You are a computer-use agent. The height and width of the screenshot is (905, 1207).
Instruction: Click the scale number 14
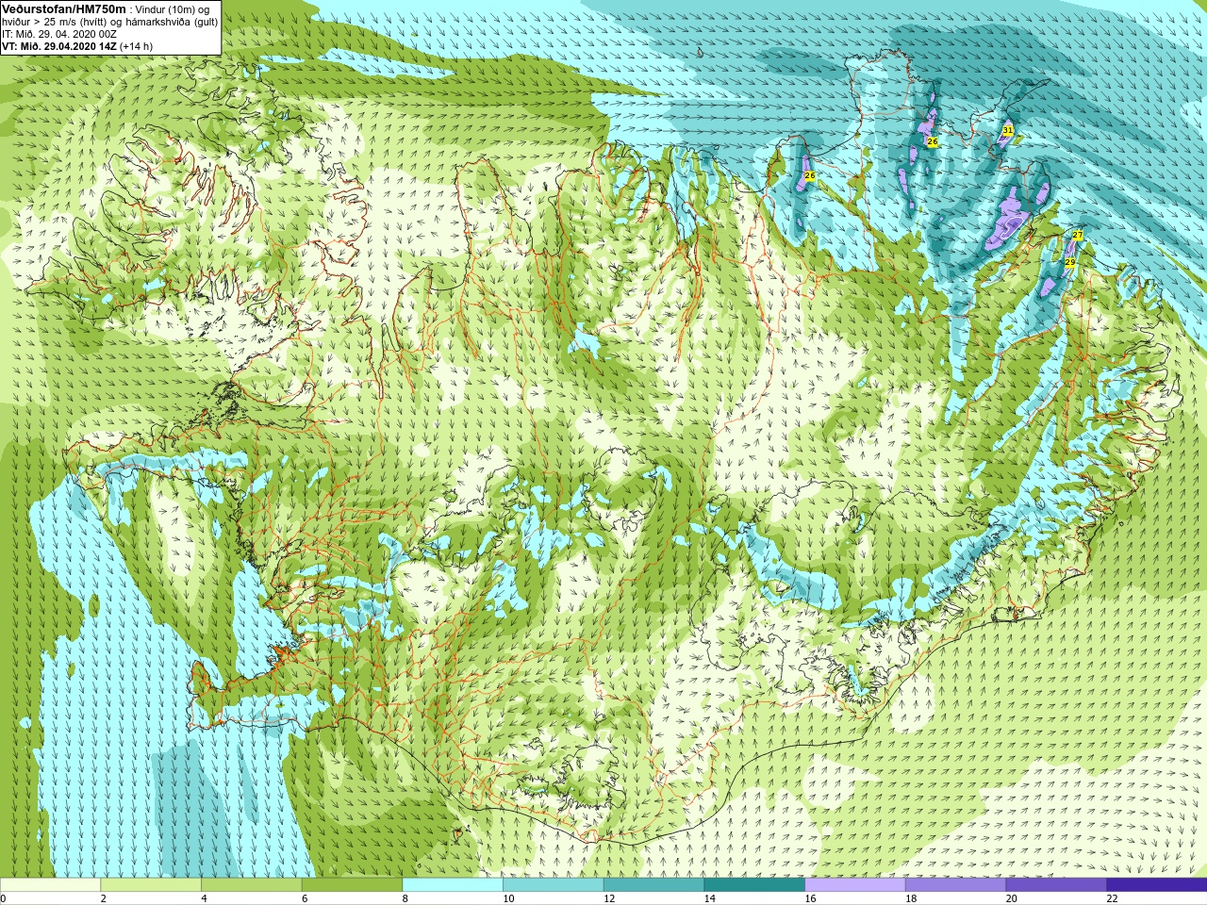tap(709, 898)
